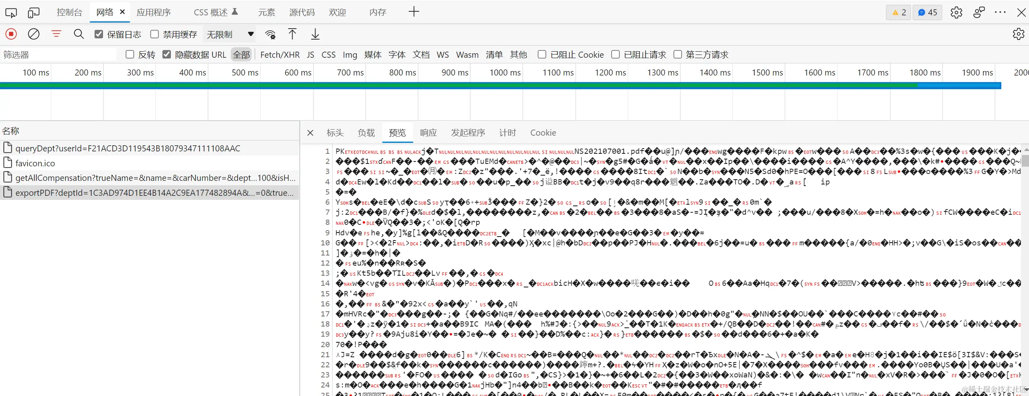This screenshot has height=396, width=1029.
Task: Check the invert filter checkbox
Action: point(130,54)
